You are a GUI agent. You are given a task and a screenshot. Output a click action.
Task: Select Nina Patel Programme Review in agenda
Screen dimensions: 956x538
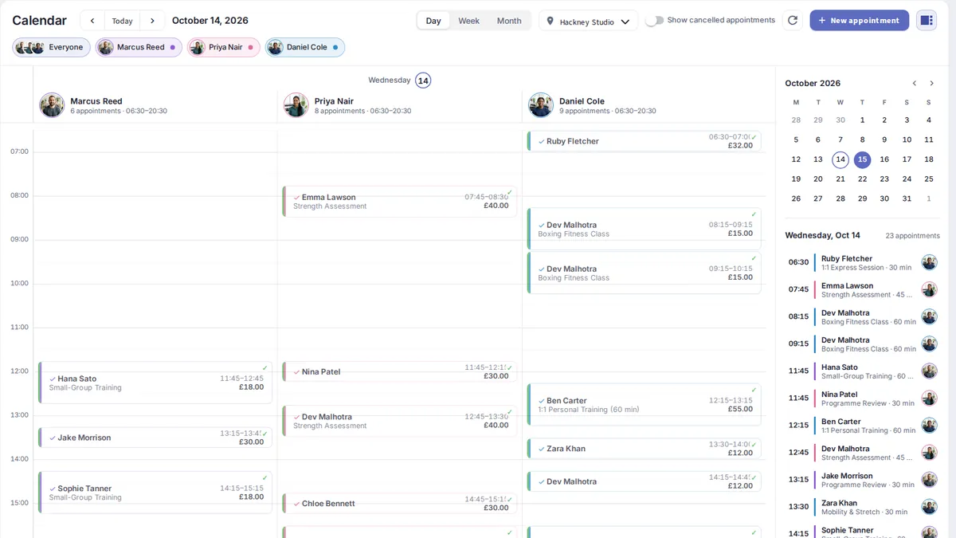pos(862,398)
